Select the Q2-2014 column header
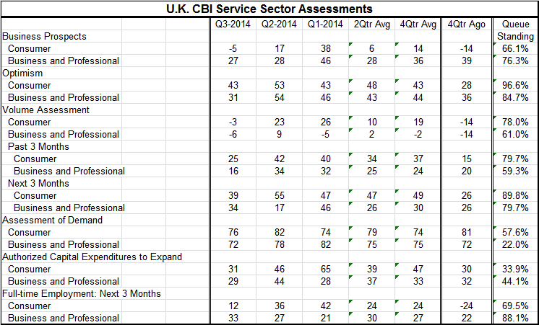Image resolution: width=539 pixels, height=325 pixels. pos(279,24)
